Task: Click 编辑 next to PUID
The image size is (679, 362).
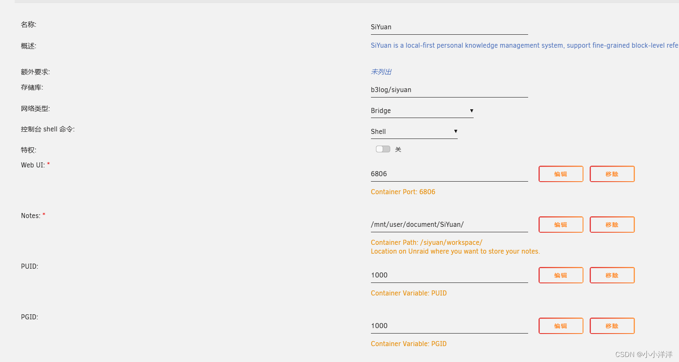Action: click(x=561, y=275)
